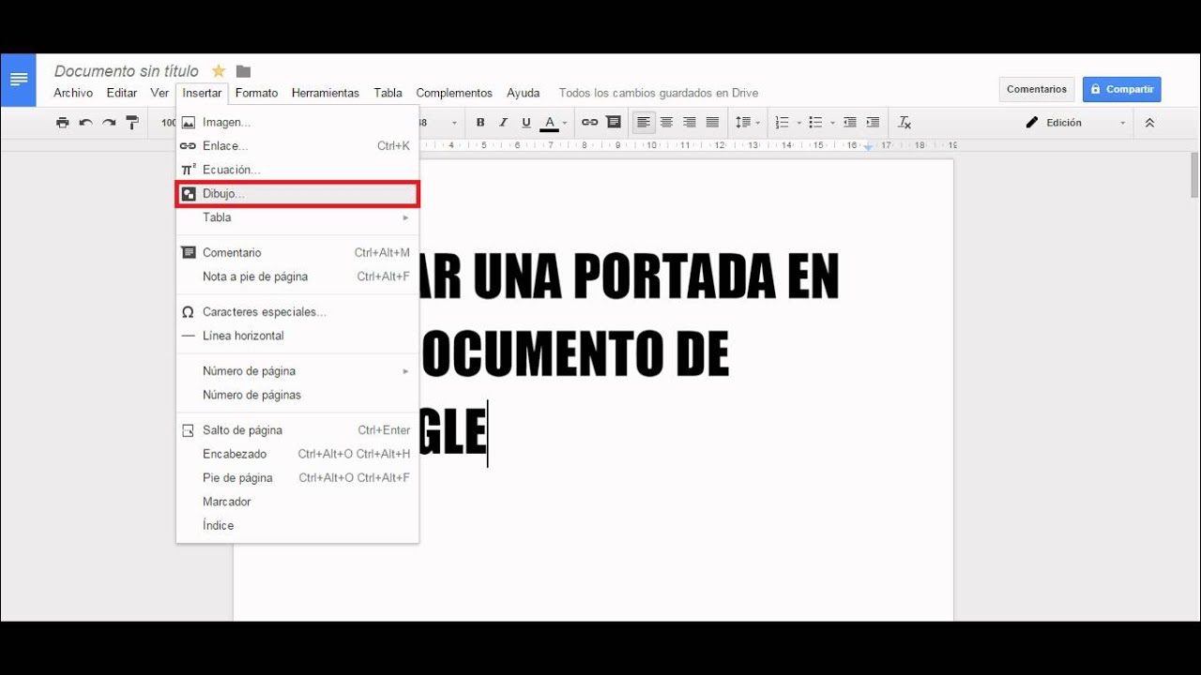The image size is (1201, 675).
Task: Toggle italic formatting
Action: tap(503, 123)
